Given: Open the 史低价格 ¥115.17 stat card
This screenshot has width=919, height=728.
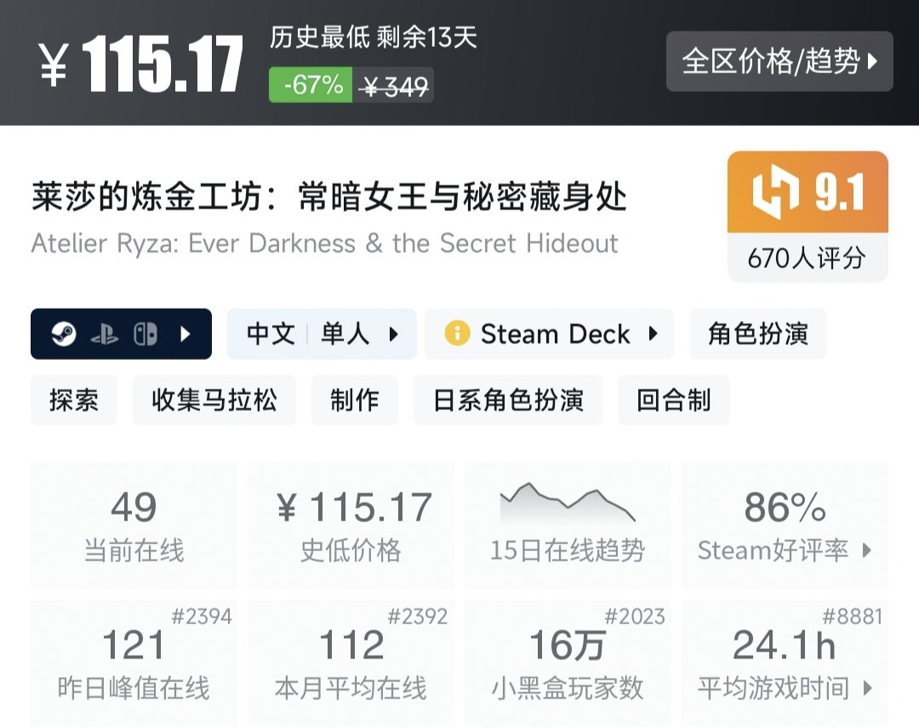Looking at the screenshot, I should click(351, 525).
